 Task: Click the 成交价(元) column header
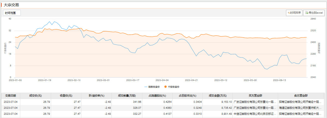pos(36,96)
